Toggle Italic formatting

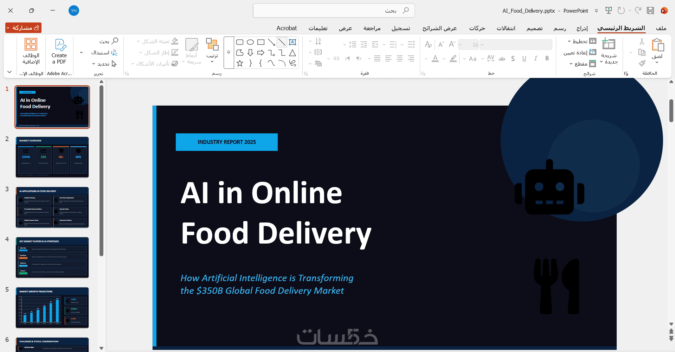535,58
